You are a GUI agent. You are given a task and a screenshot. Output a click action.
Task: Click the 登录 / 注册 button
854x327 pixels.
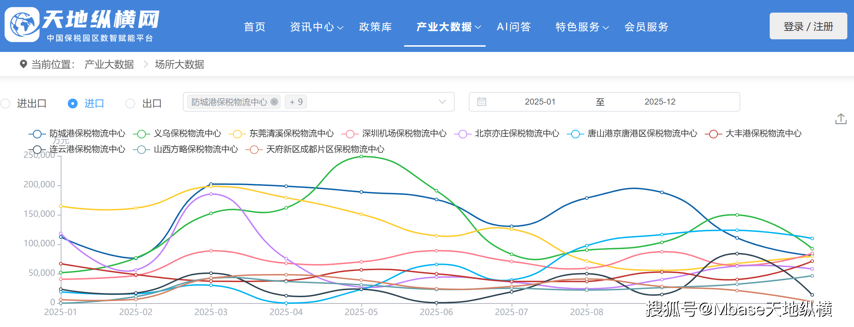[808, 26]
